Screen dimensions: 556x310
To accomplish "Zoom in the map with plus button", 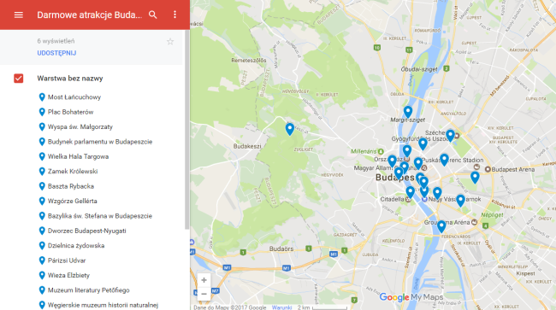I will (x=204, y=280).
